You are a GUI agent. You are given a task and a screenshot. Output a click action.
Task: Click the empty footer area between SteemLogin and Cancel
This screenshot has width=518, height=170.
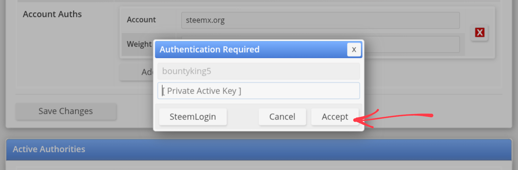pyautogui.click(x=243, y=117)
